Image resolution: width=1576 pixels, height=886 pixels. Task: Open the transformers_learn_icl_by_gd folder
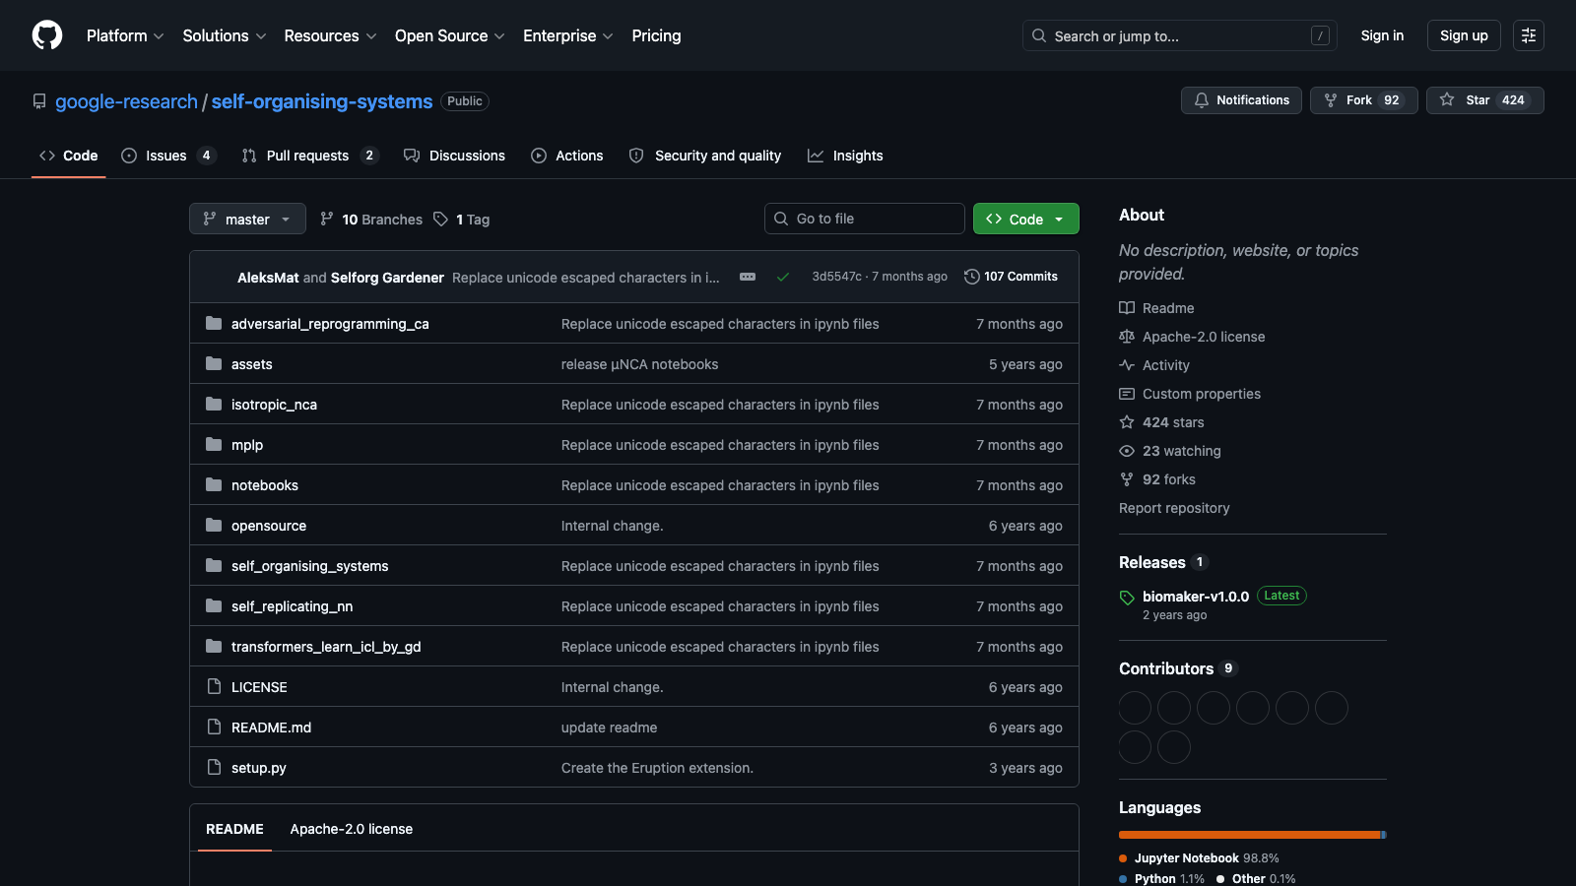pos(326,647)
